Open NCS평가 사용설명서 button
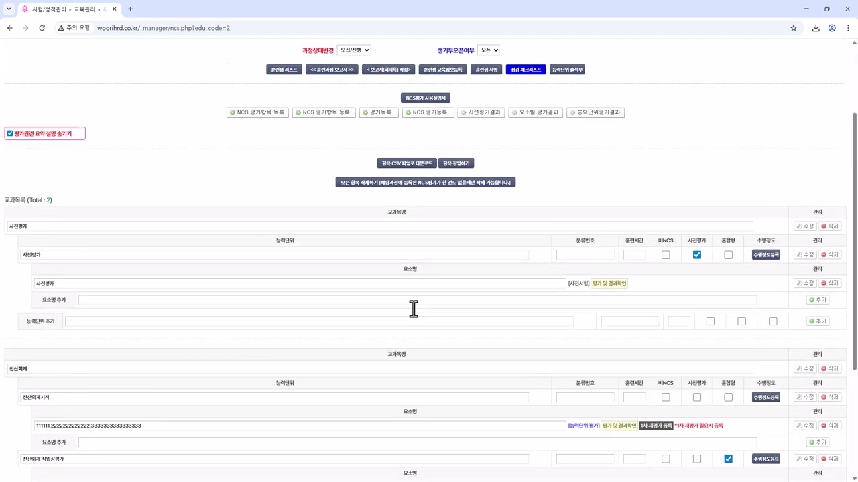 tap(426, 98)
